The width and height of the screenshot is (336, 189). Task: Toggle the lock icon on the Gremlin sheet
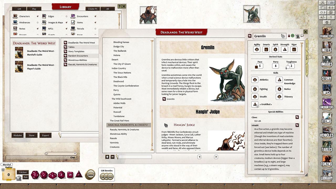(289, 36)
